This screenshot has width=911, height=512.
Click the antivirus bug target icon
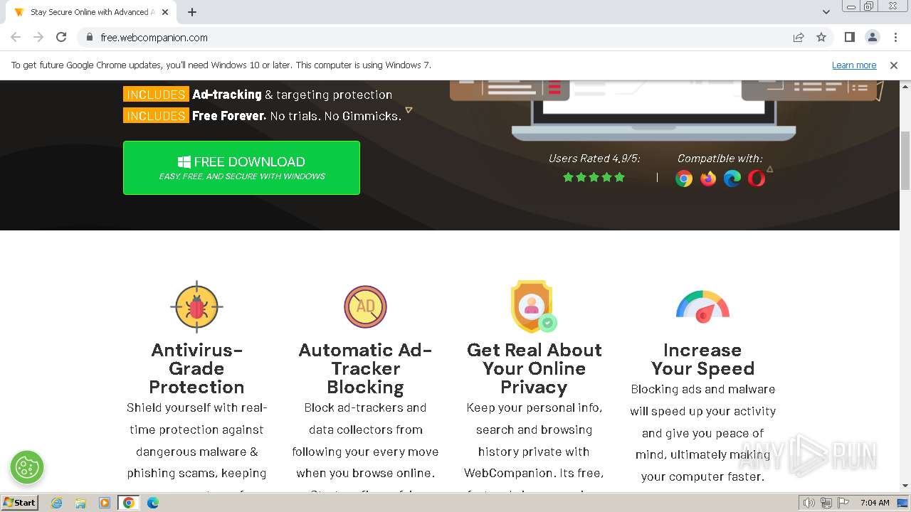[197, 306]
